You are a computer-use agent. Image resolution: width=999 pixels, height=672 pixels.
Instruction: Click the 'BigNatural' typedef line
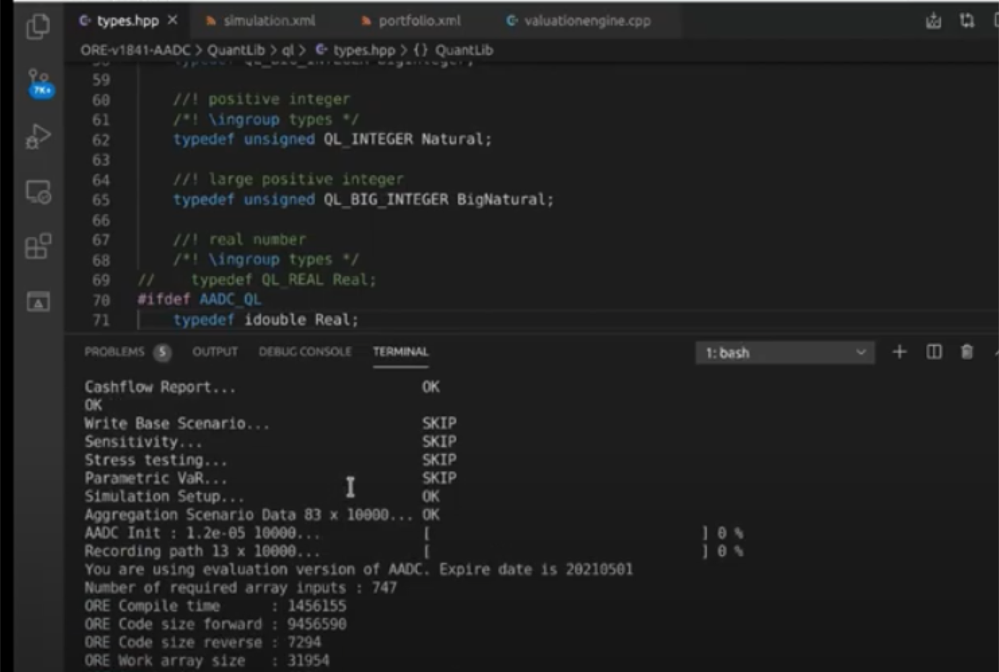(364, 200)
